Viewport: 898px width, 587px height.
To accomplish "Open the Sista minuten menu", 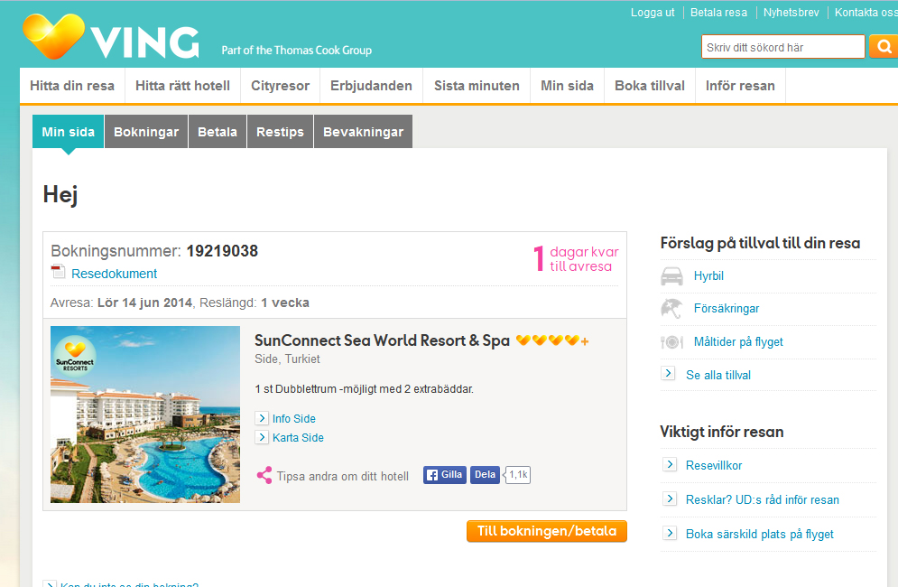I will tap(477, 86).
